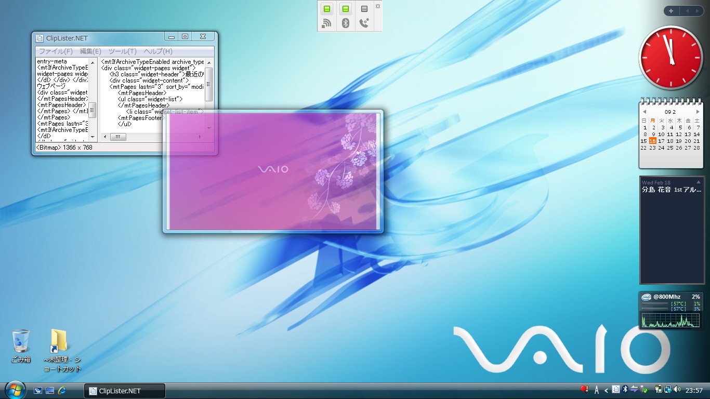Image resolution: width=710 pixels, height=399 pixels.
Task: Expand hidden tray icons with the chevron
Action: [x=606, y=390]
